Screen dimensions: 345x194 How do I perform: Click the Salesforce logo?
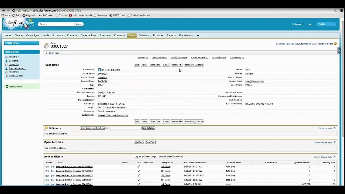pyautogui.click(x=18, y=24)
